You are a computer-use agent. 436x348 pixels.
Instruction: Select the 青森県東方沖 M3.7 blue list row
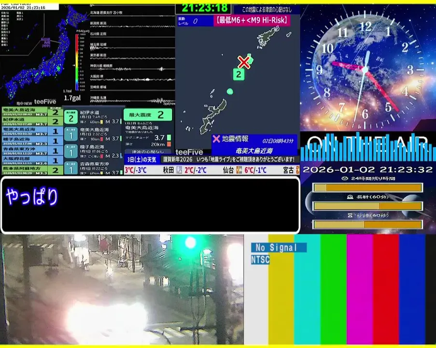tap(32, 151)
